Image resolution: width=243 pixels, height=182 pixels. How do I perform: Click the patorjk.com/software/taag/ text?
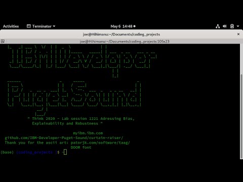pyautogui.click(x=100, y=143)
